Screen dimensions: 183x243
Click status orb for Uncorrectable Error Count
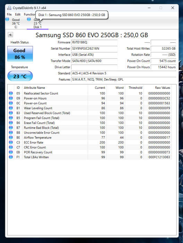[11, 133]
